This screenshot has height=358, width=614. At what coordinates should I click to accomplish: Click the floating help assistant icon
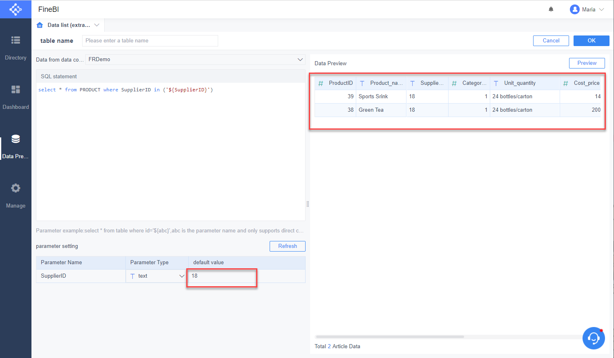pos(593,338)
